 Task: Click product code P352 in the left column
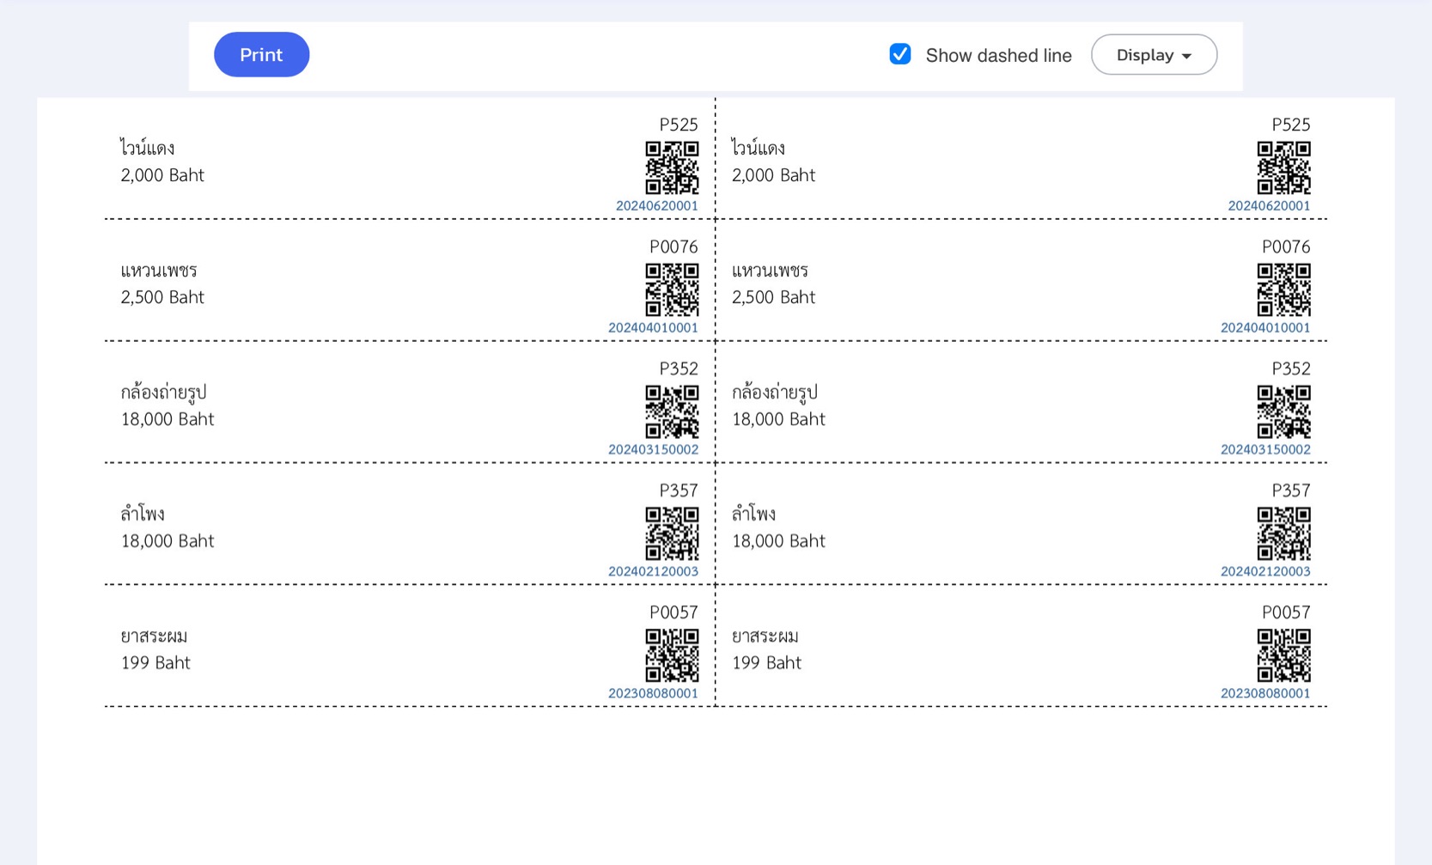point(679,369)
